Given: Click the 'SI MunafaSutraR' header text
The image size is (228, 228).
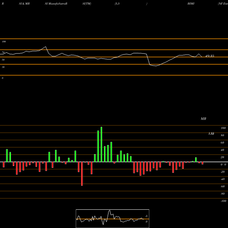Looking at the screenshot, I should [56, 4].
